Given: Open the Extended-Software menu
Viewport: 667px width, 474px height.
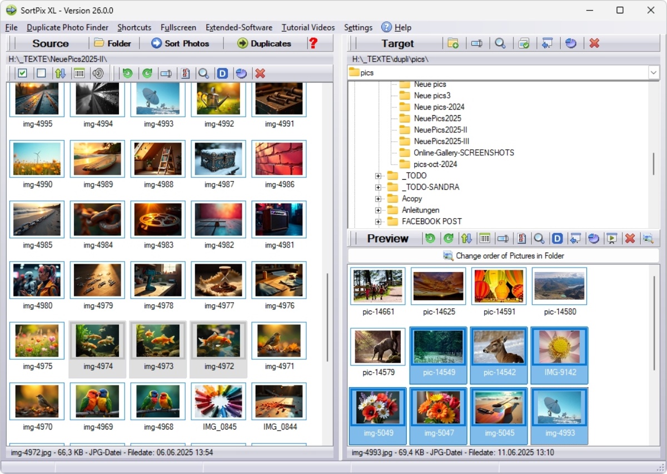Looking at the screenshot, I should point(239,27).
